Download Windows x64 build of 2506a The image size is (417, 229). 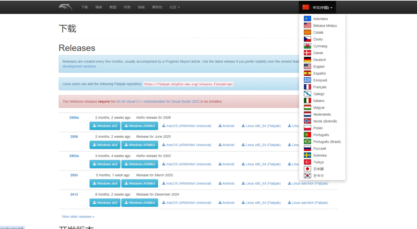[x=105, y=126]
